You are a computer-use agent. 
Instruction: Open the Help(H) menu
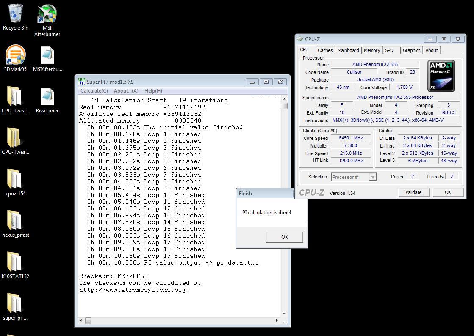click(153, 91)
